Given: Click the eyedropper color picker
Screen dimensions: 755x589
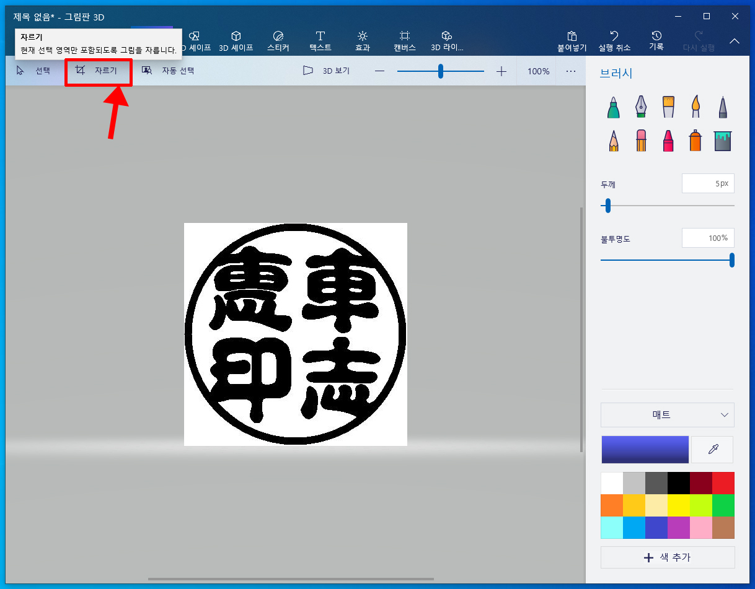Looking at the screenshot, I should point(713,450).
